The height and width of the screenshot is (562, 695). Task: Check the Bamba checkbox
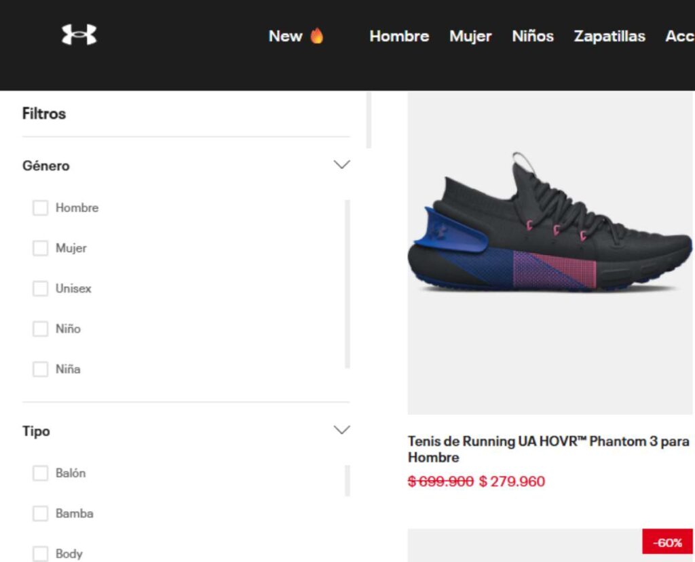(x=40, y=513)
